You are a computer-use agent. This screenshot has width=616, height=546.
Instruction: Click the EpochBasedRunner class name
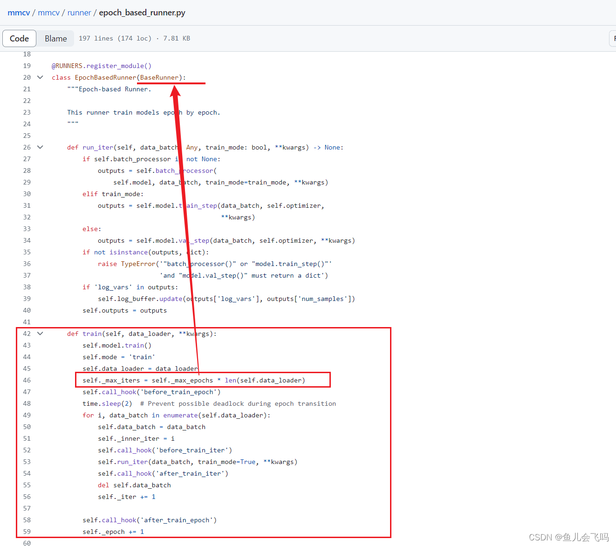click(105, 77)
